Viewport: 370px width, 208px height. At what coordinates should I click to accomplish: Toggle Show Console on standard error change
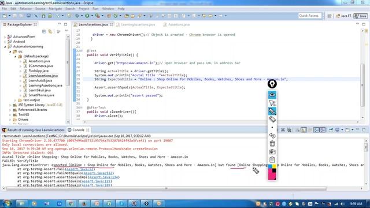tap(323, 130)
